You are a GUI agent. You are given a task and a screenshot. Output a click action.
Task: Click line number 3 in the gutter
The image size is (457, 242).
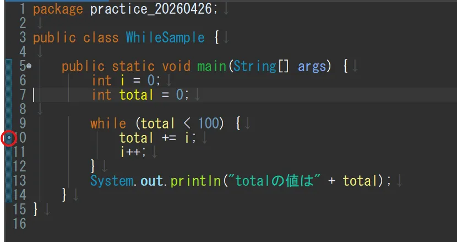(23, 38)
